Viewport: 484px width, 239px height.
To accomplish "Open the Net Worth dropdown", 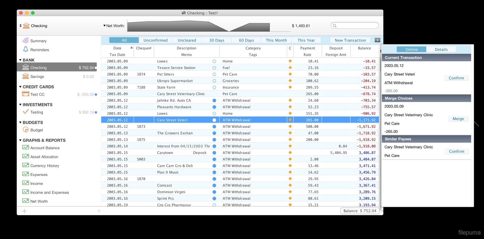I will tap(104, 26).
